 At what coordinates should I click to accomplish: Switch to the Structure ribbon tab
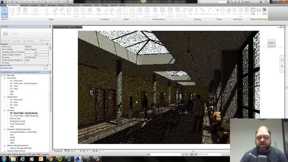[25, 5]
